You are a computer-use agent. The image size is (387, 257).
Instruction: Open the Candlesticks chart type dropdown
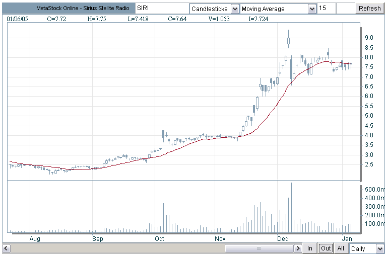click(x=214, y=9)
